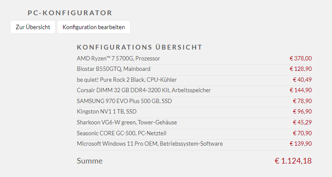Open the be quiet! Pure Rock 2 Black item
The height and width of the screenshot is (177, 332).
click(127, 80)
